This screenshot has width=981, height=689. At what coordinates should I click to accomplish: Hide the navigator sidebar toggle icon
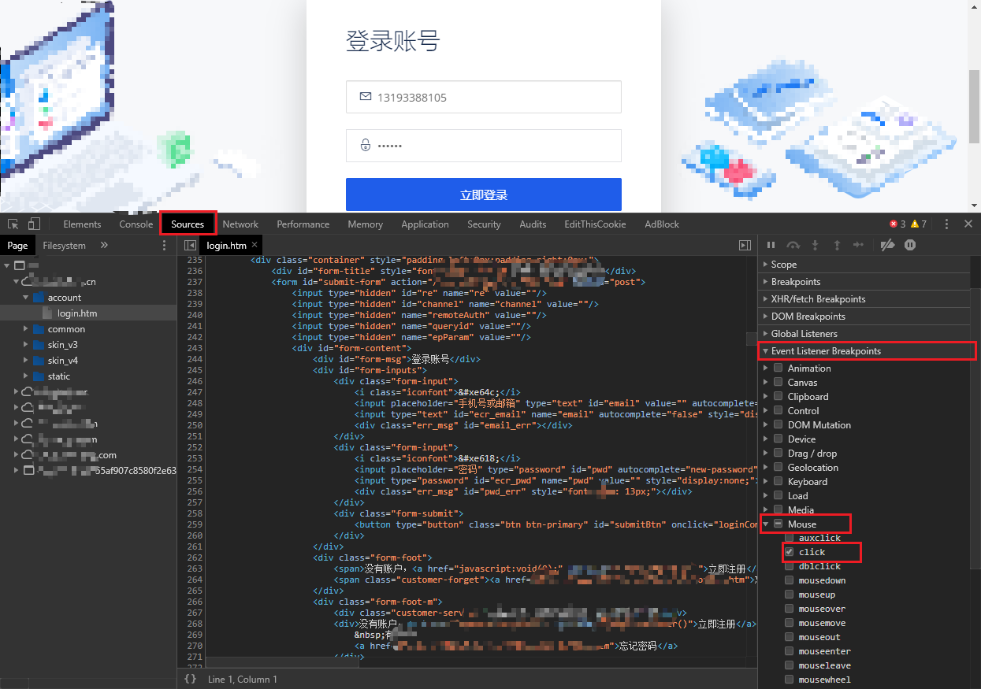191,246
